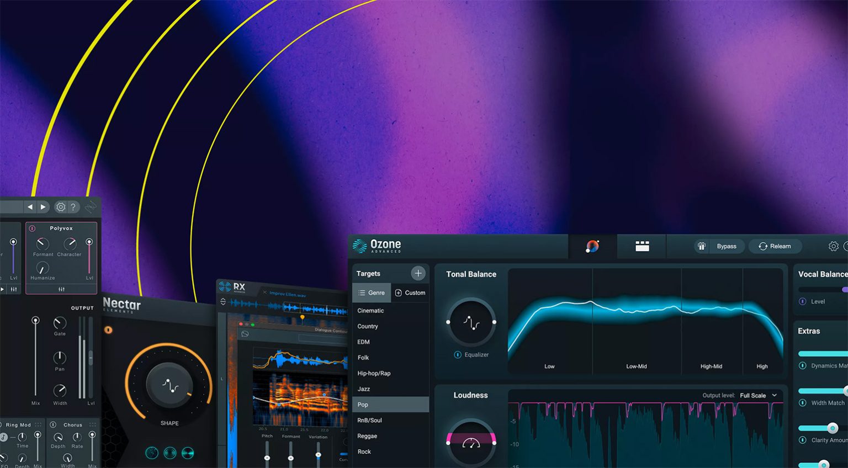
Task: Go to the next preset arrow
Action: pos(43,207)
